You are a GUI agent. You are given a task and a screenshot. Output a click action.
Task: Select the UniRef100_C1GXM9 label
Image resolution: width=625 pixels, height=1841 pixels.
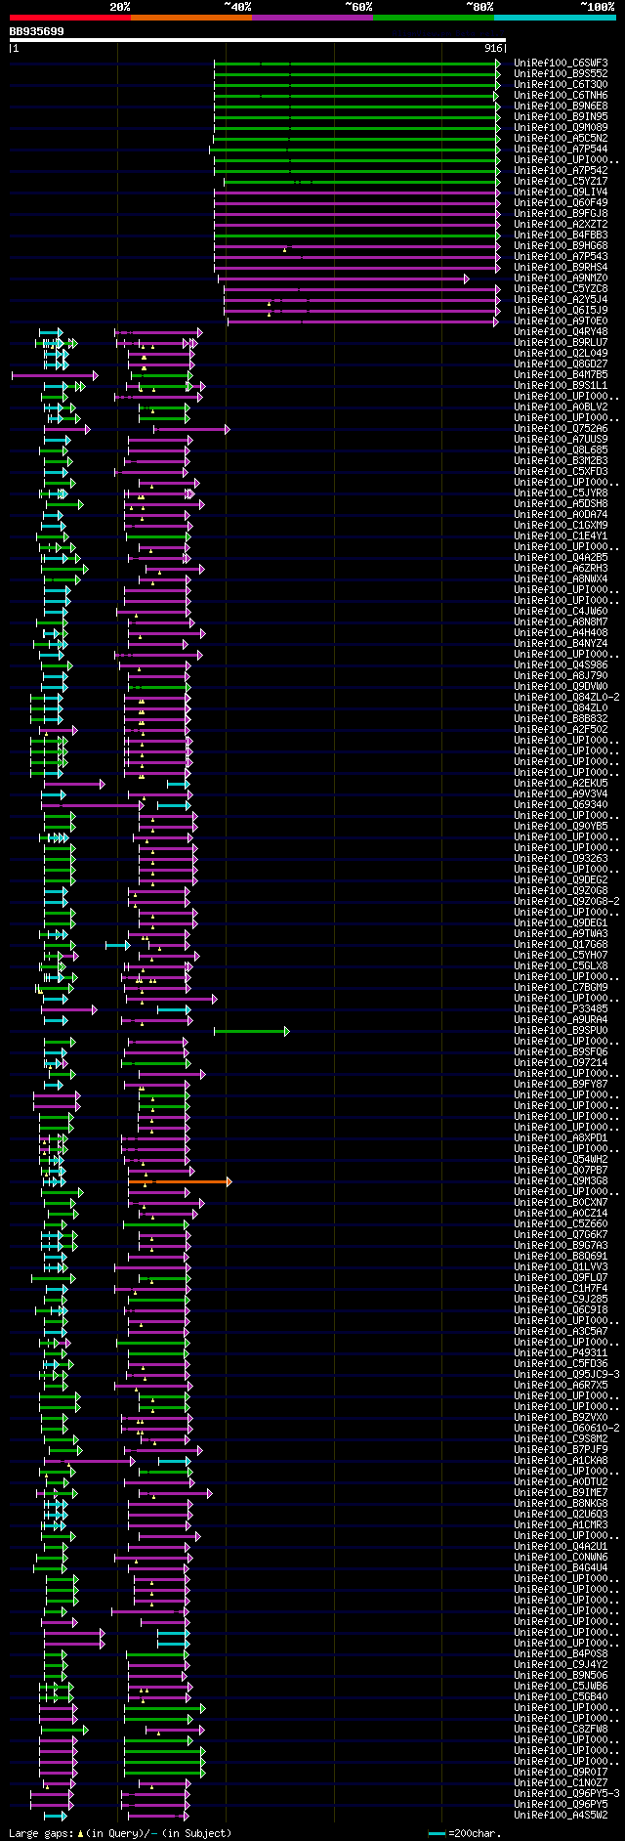click(561, 525)
